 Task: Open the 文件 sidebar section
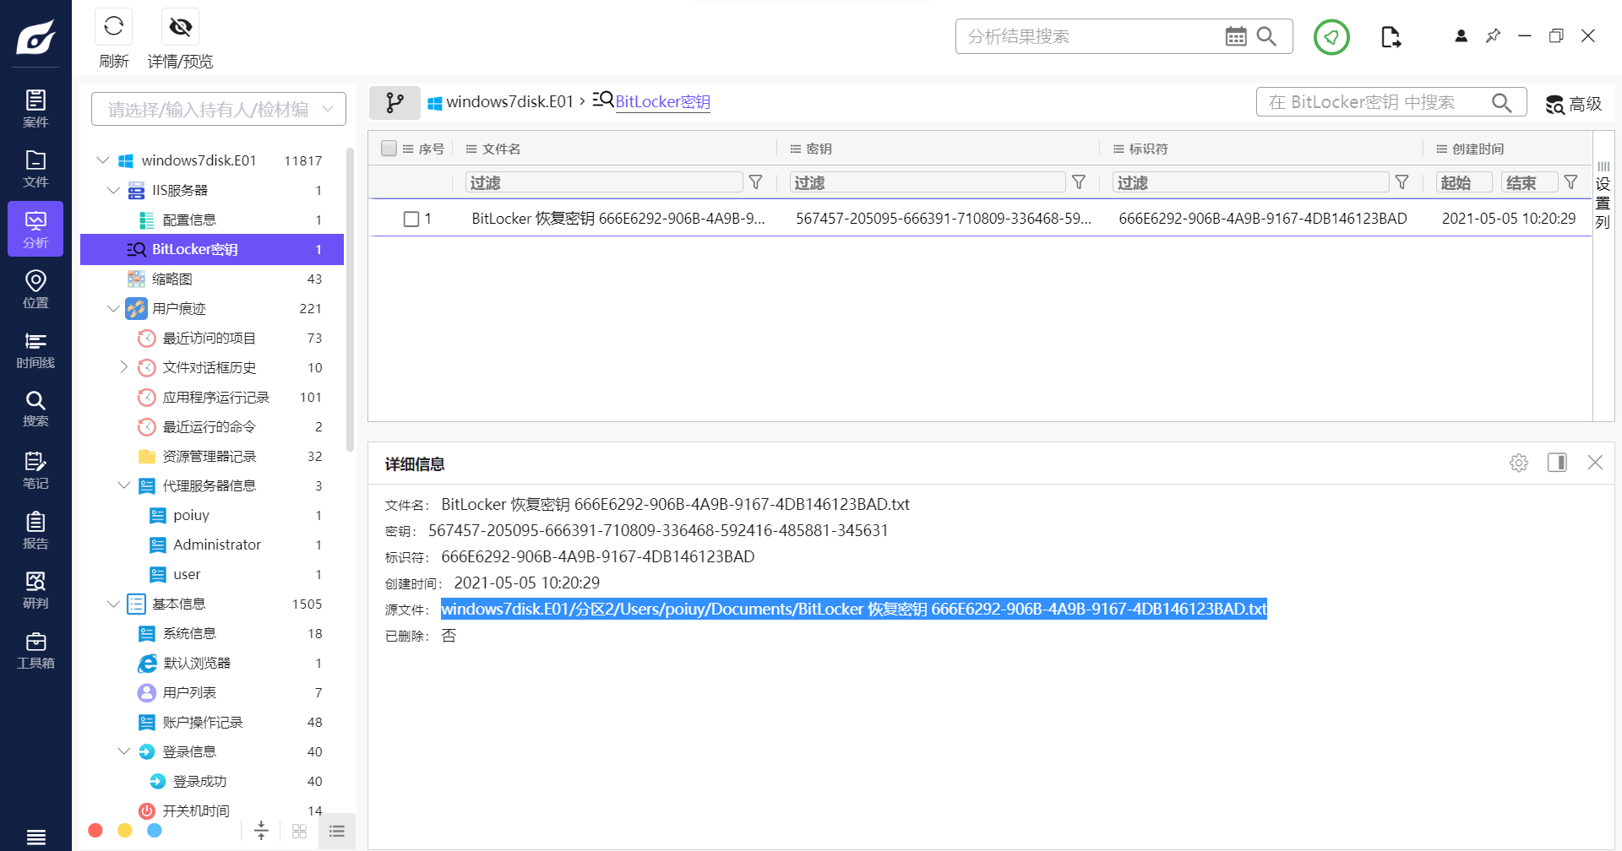tap(35, 168)
